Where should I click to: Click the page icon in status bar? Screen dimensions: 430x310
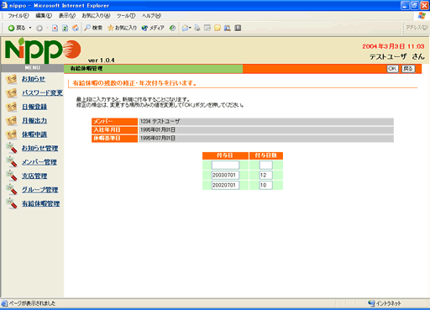coord(4,303)
